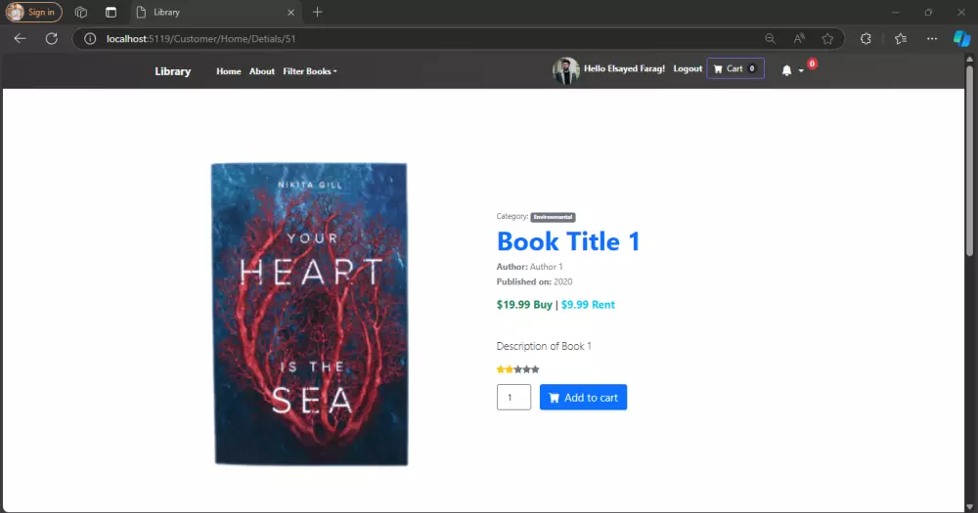This screenshot has width=978, height=513.
Task: Click the address bar URL
Action: (x=200, y=39)
